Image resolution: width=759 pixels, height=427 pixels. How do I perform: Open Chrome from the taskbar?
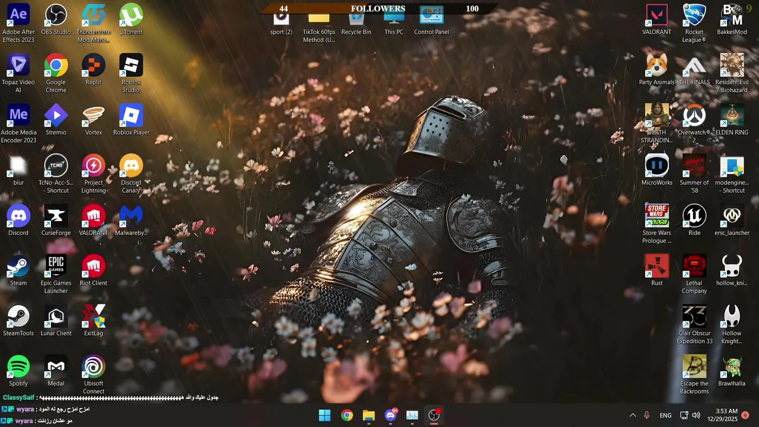347,415
